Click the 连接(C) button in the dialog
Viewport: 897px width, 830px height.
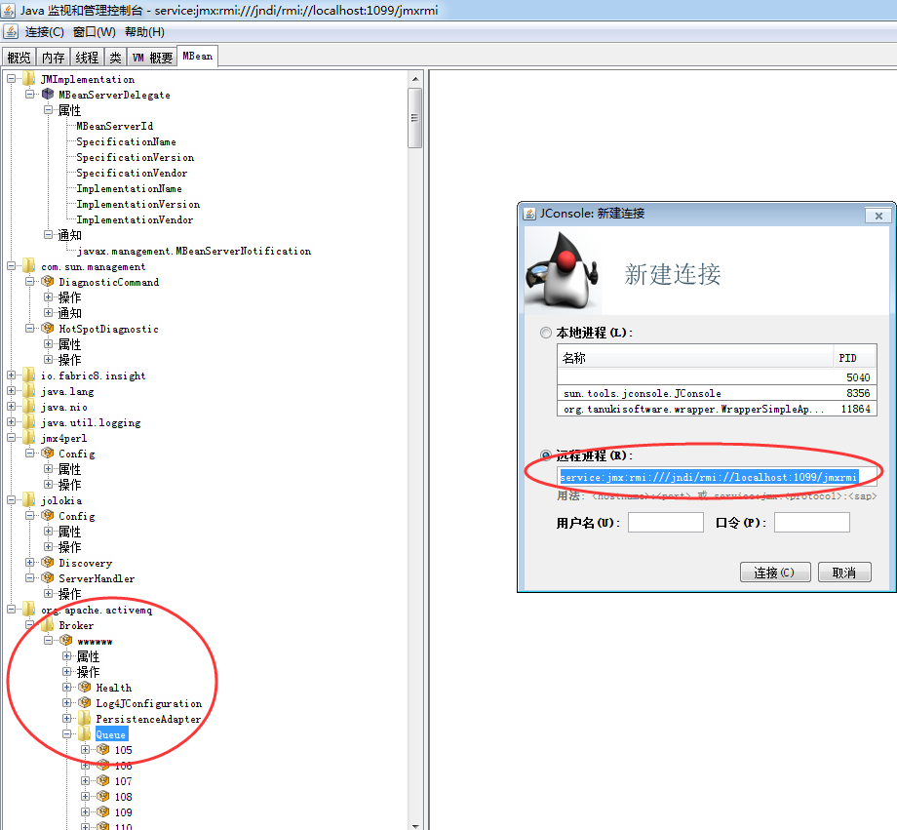coord(775,572)
